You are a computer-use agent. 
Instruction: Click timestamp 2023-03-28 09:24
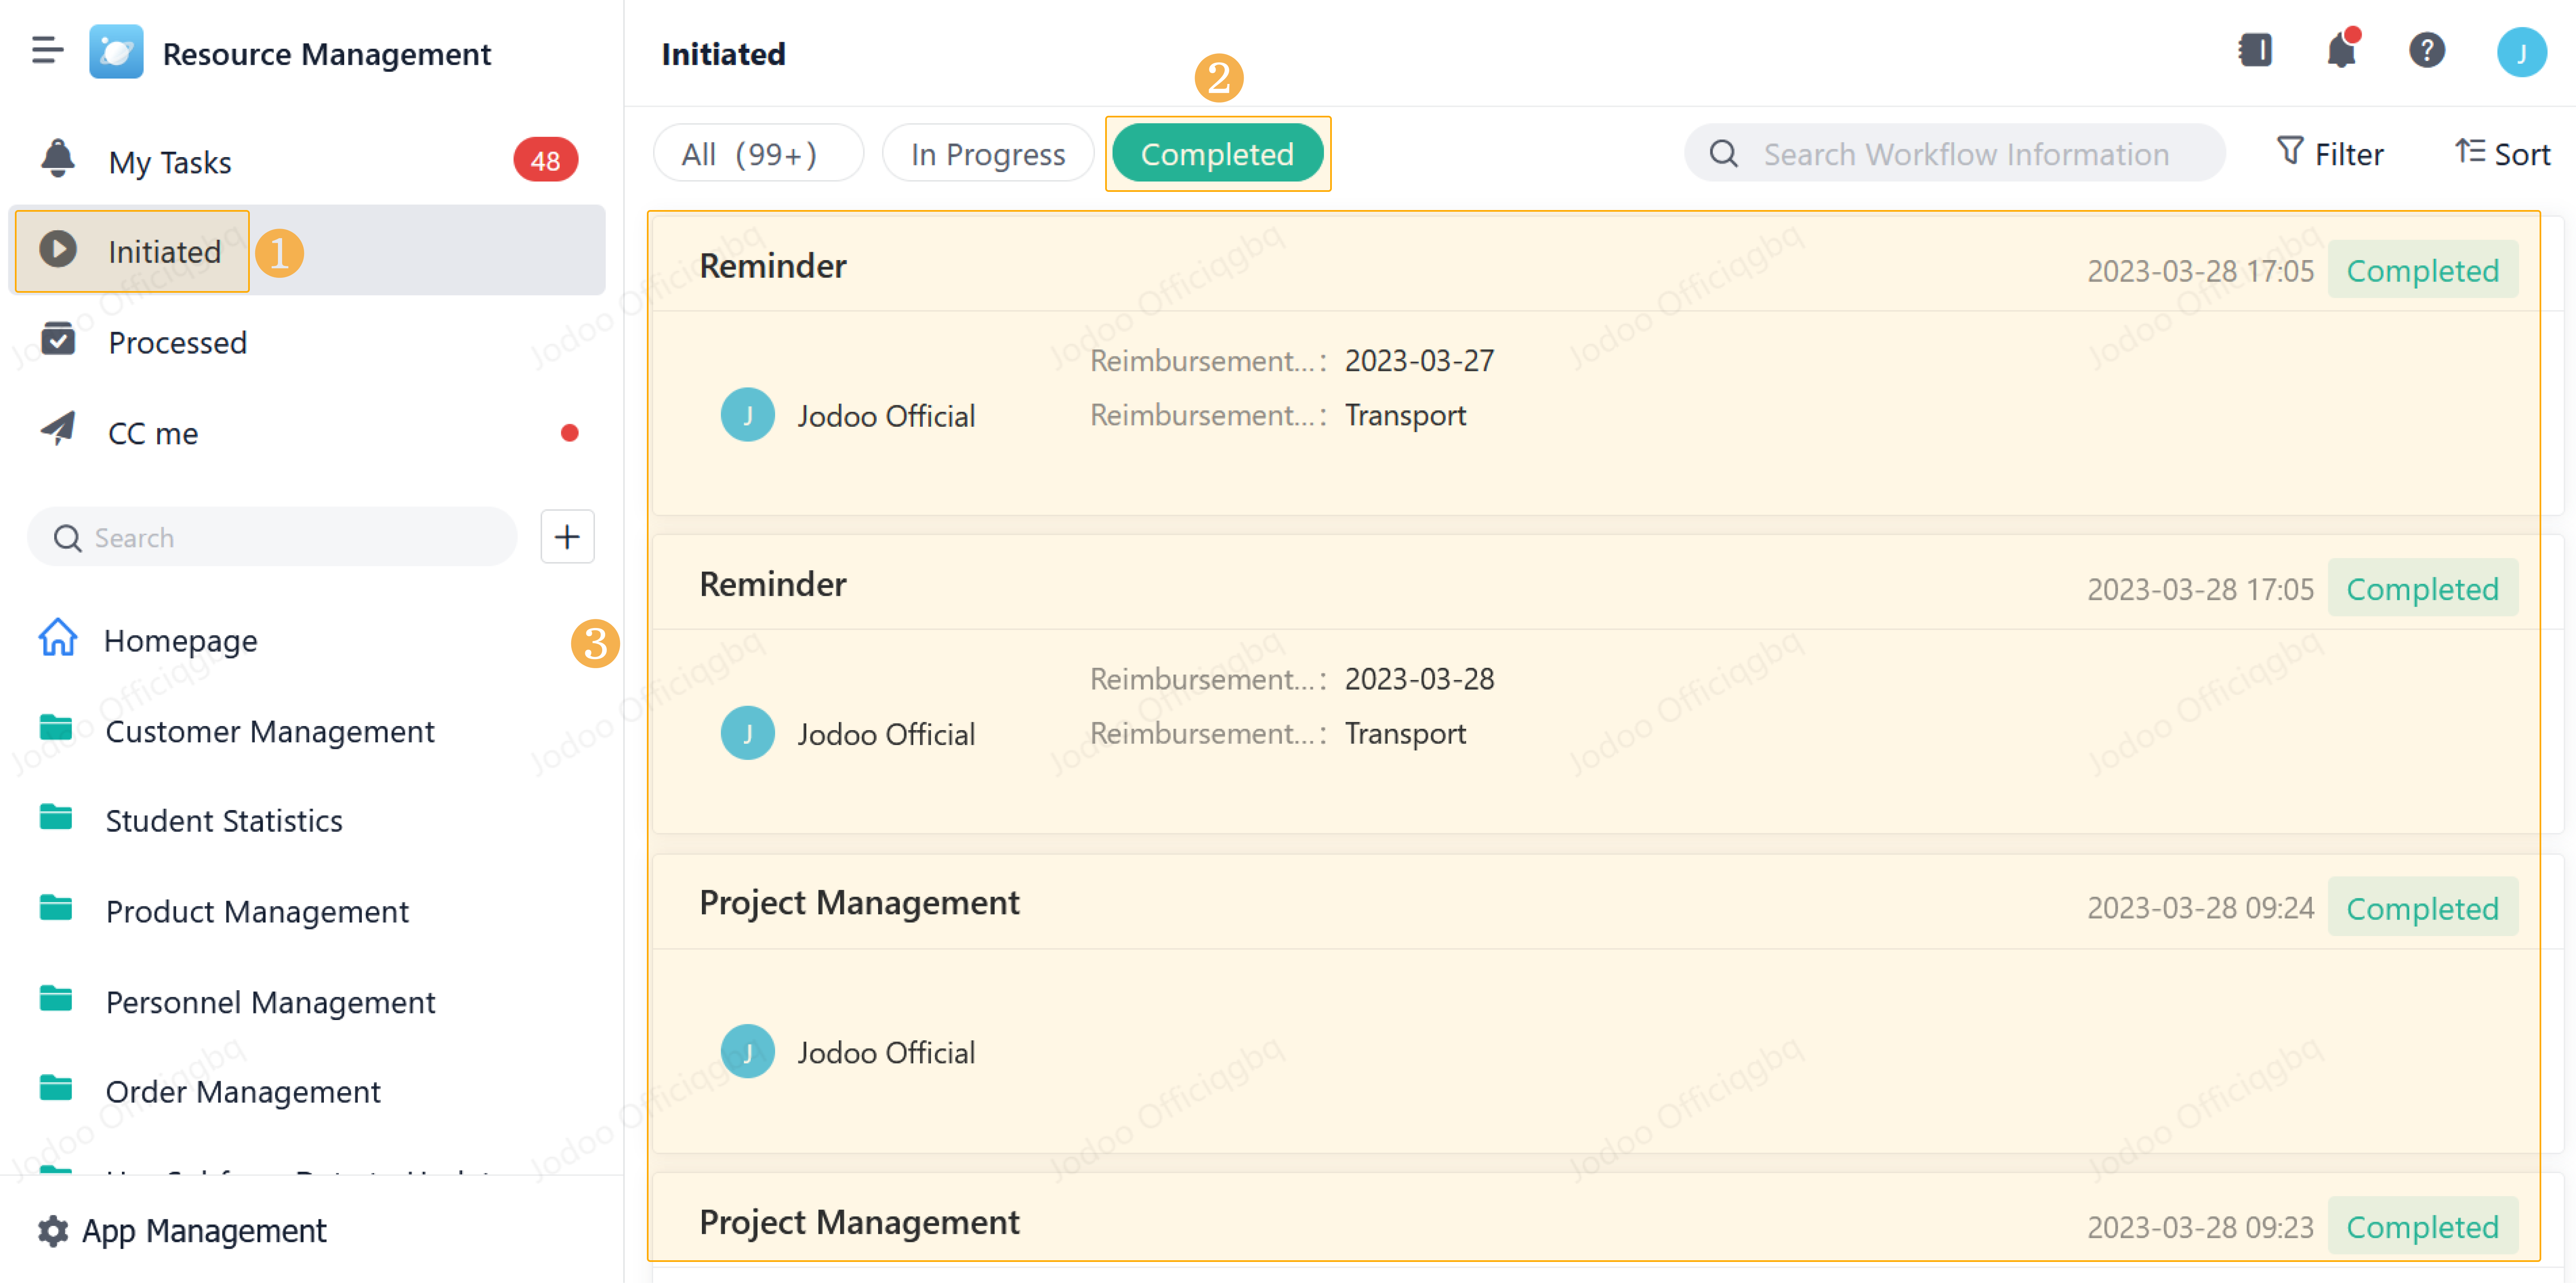(2200, 908)
